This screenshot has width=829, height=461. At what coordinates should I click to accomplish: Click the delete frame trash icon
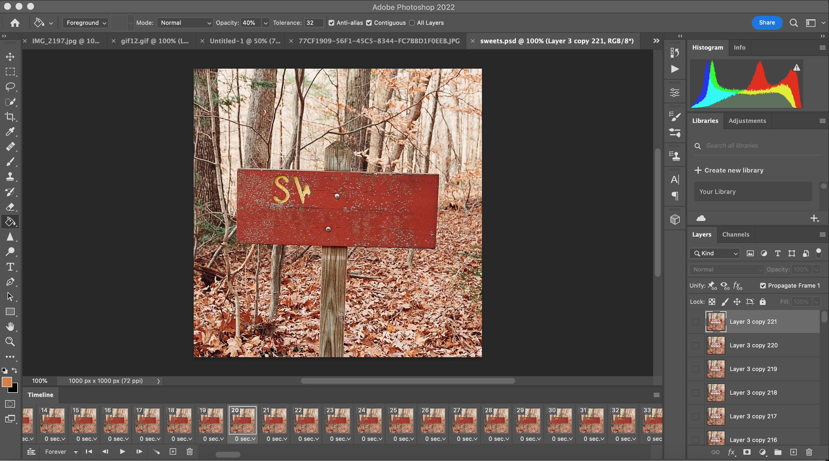pos(190,451)
